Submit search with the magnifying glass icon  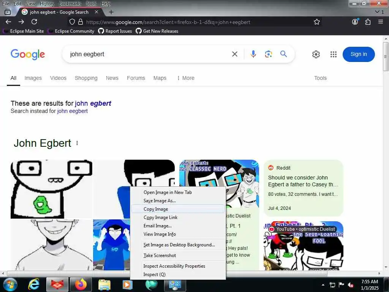[x=283, y=54]
